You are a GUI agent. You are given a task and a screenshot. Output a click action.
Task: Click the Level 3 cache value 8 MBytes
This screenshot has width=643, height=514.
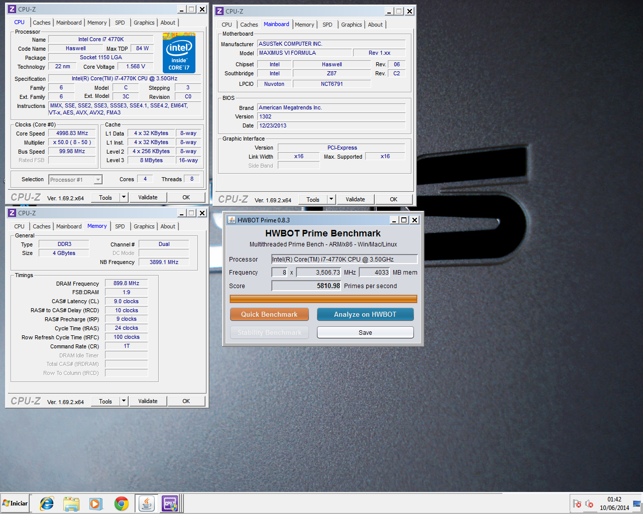click(x=151, y=160)
